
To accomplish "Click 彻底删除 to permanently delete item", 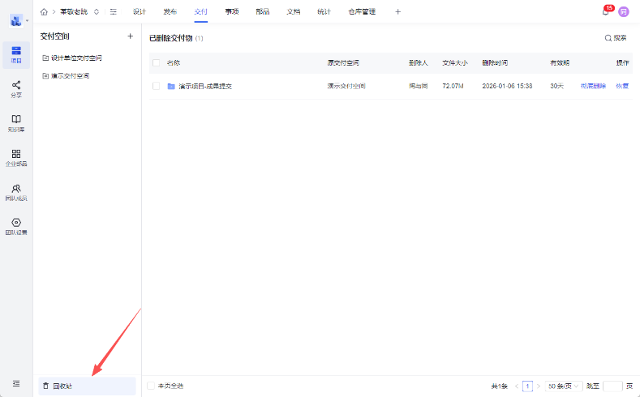I will click(593, 86).
